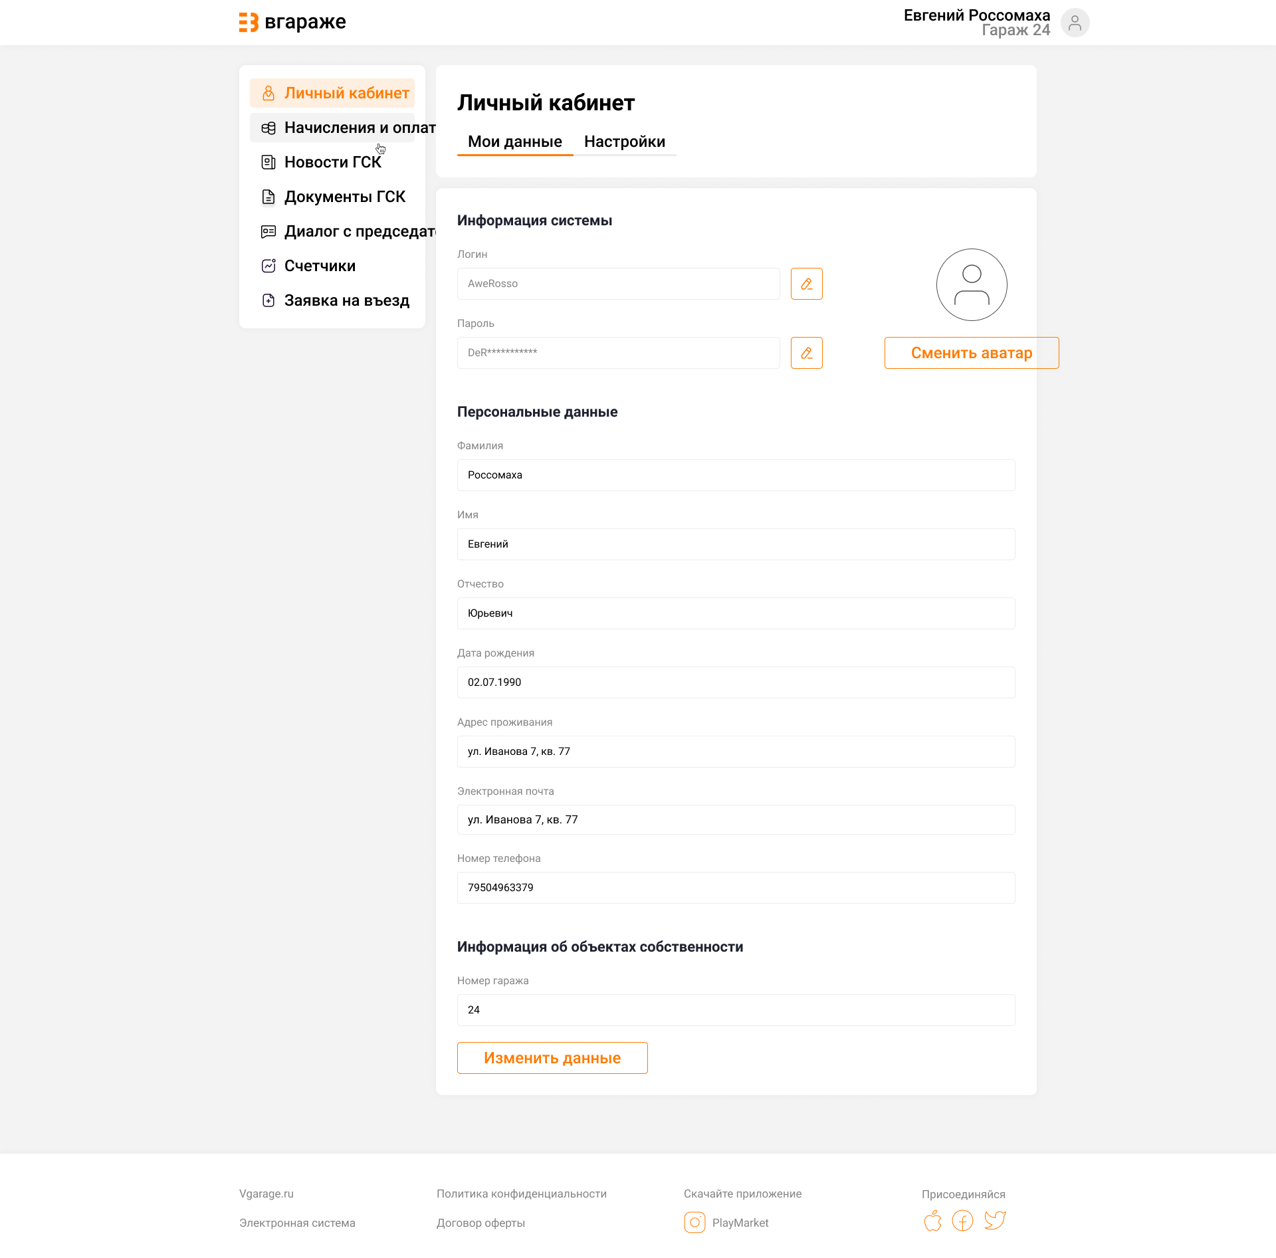Edit password with the pencil icon

point(807,353)
